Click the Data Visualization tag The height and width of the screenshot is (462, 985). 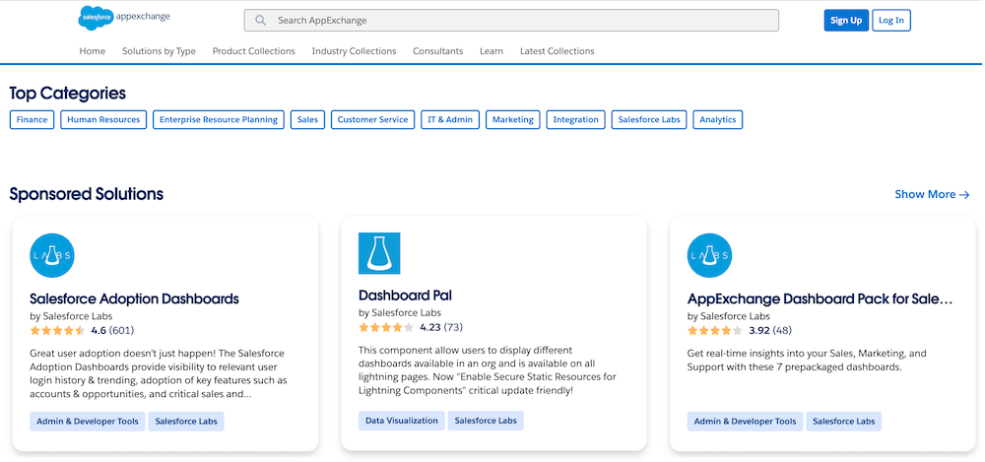click(x=402, y=421)
